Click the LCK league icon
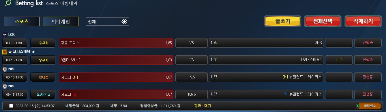Viewport: 386px width, 112px height. click(x=5, y=35)
